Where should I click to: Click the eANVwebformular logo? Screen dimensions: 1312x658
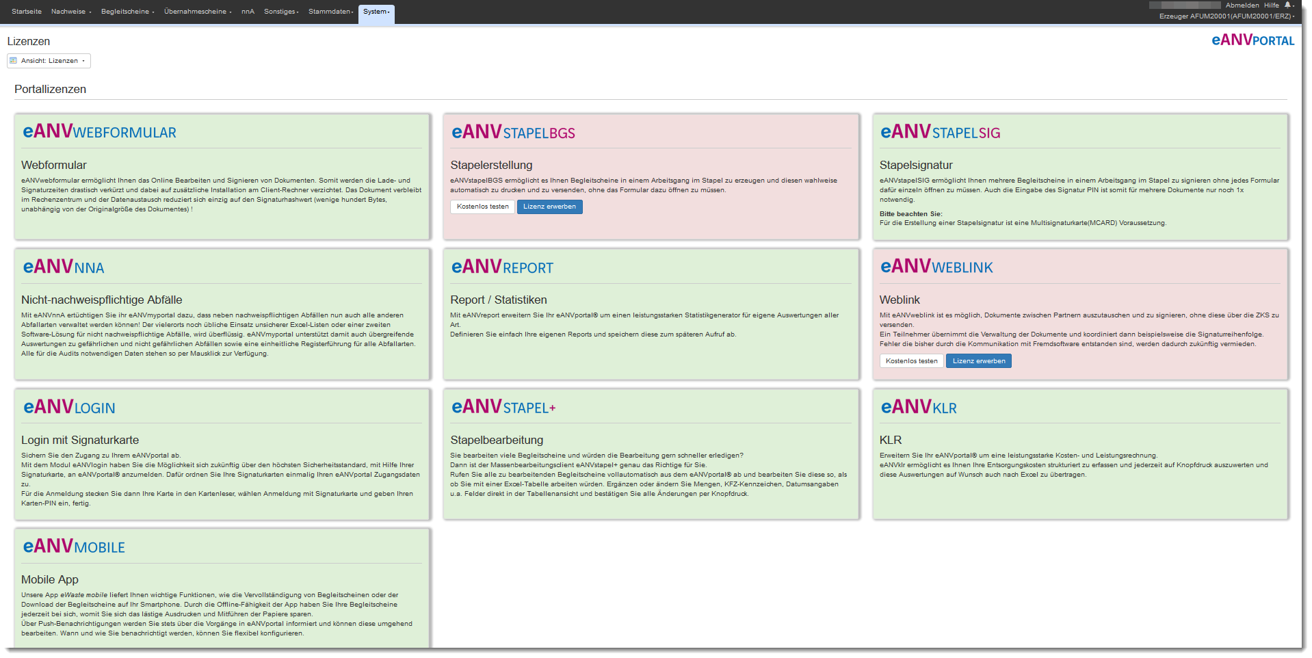(x=99, y=131)
